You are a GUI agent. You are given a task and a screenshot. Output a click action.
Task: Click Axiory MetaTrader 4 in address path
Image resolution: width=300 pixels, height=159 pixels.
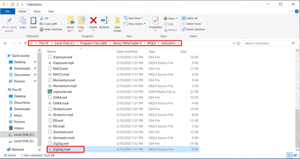click(x=127, y=43)
